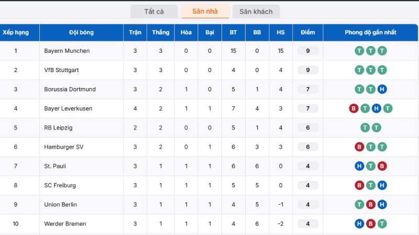Click the red B badge in Hamburger SV row

pyautogui.click(x=359, y=147)
